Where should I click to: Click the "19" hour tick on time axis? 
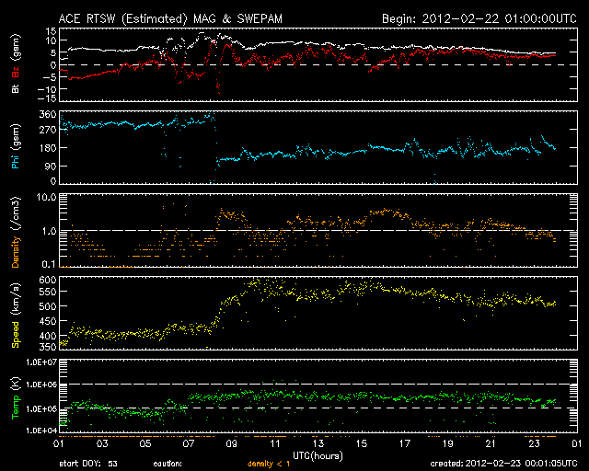(x=448, y=444)
